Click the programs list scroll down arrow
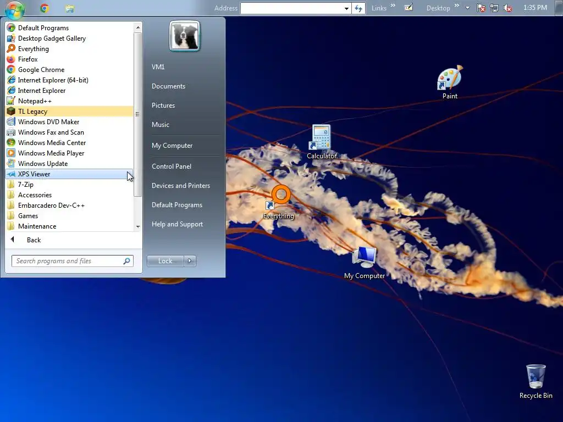The image size is (563, 422). pyautogui.click(x=138, y=227)
